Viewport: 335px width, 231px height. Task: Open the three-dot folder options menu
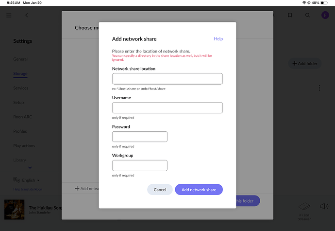tap(319, 88)
